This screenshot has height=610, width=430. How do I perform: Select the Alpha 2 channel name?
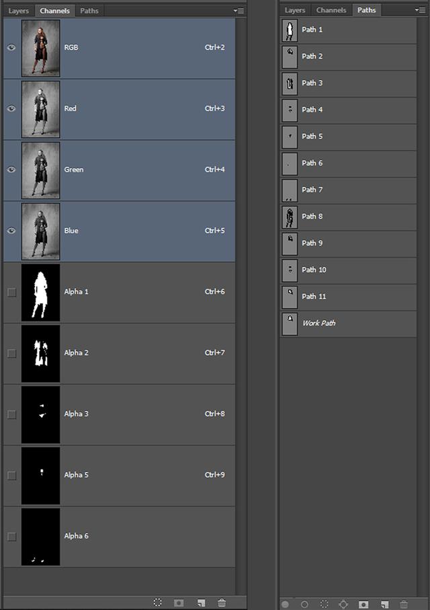tap(76, 353)
